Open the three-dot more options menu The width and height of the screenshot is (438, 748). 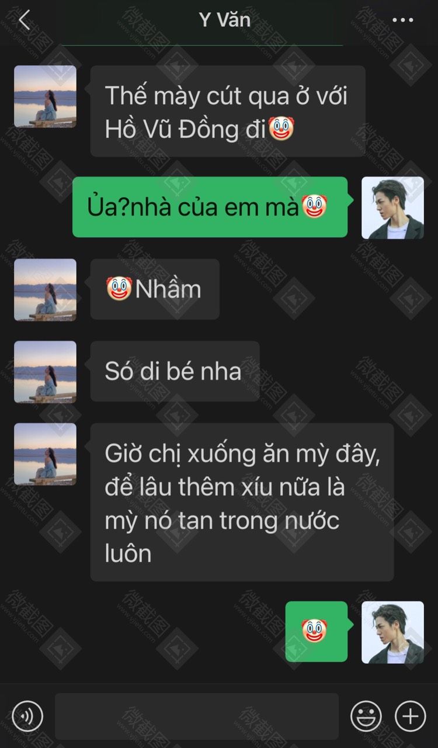click(x=403, y=20)
